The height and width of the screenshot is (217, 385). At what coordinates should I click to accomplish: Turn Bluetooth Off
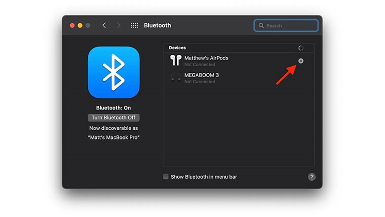tap(114, 118)
